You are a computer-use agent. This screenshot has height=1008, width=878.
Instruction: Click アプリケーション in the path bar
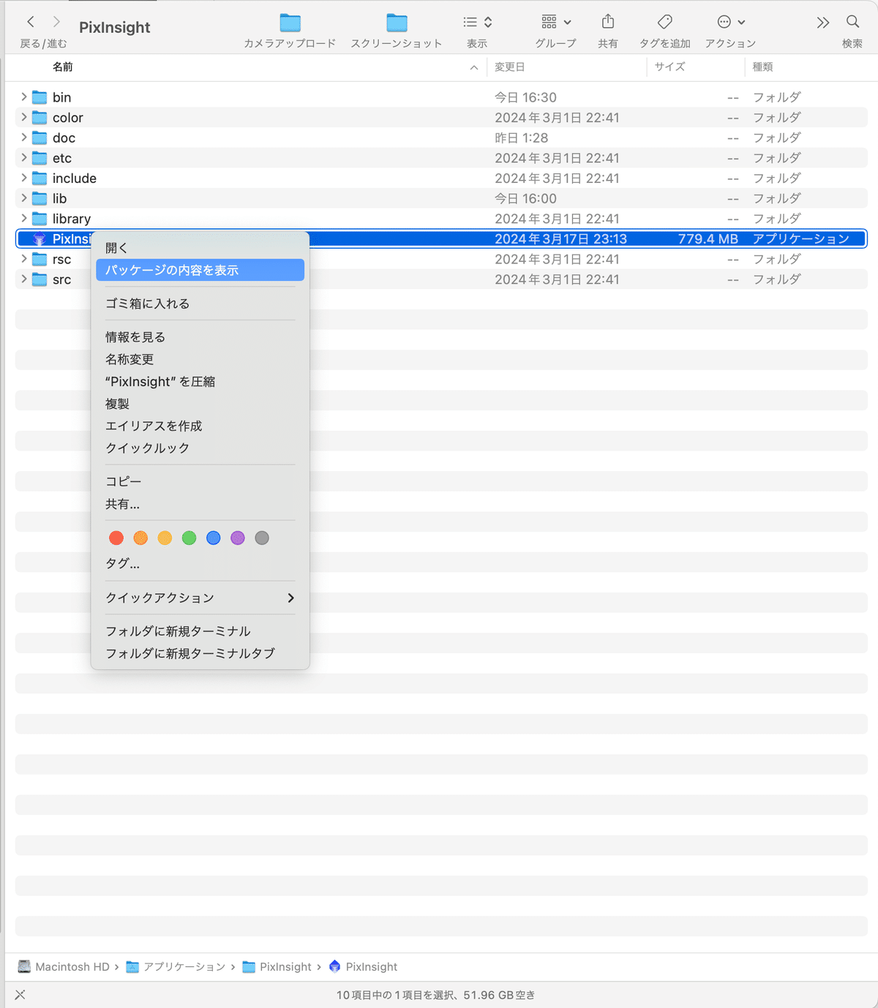coord(176,966)
